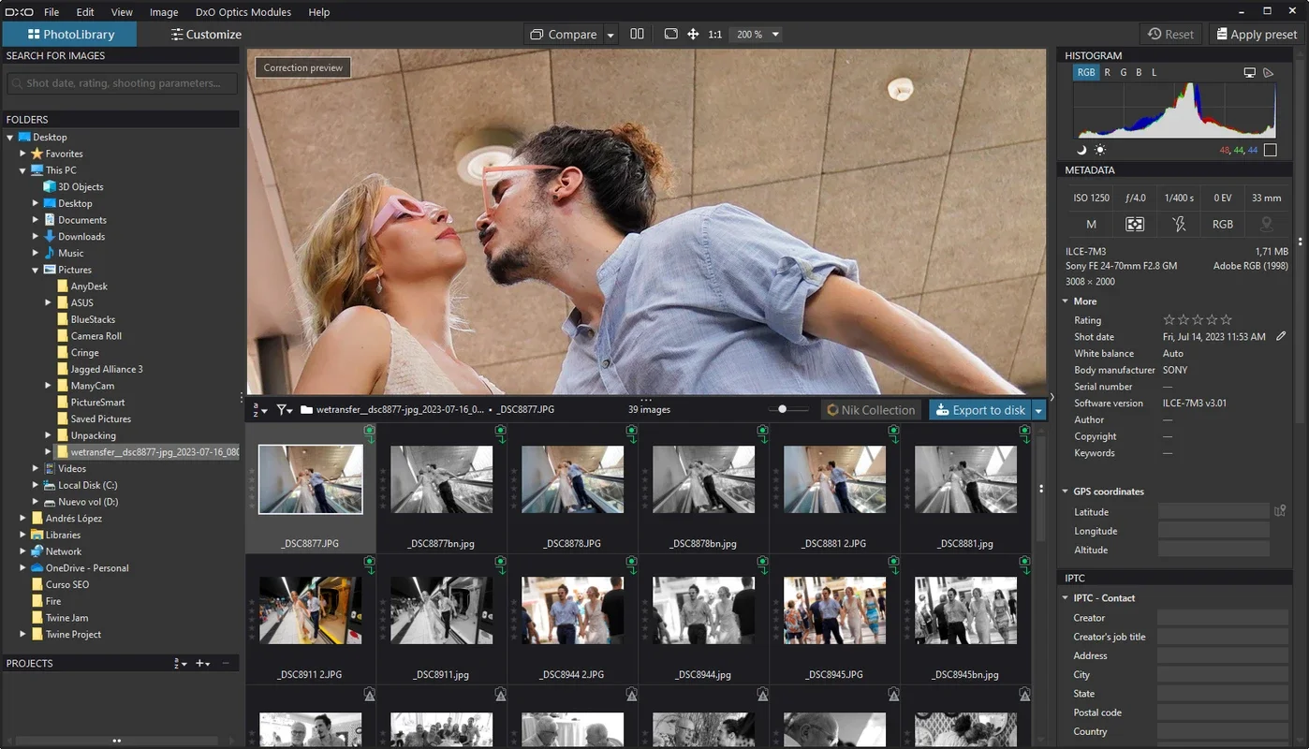Expand the Libraries tree node
The width and height of the screenshot is (1309, 749).
[x=23, y=535]
